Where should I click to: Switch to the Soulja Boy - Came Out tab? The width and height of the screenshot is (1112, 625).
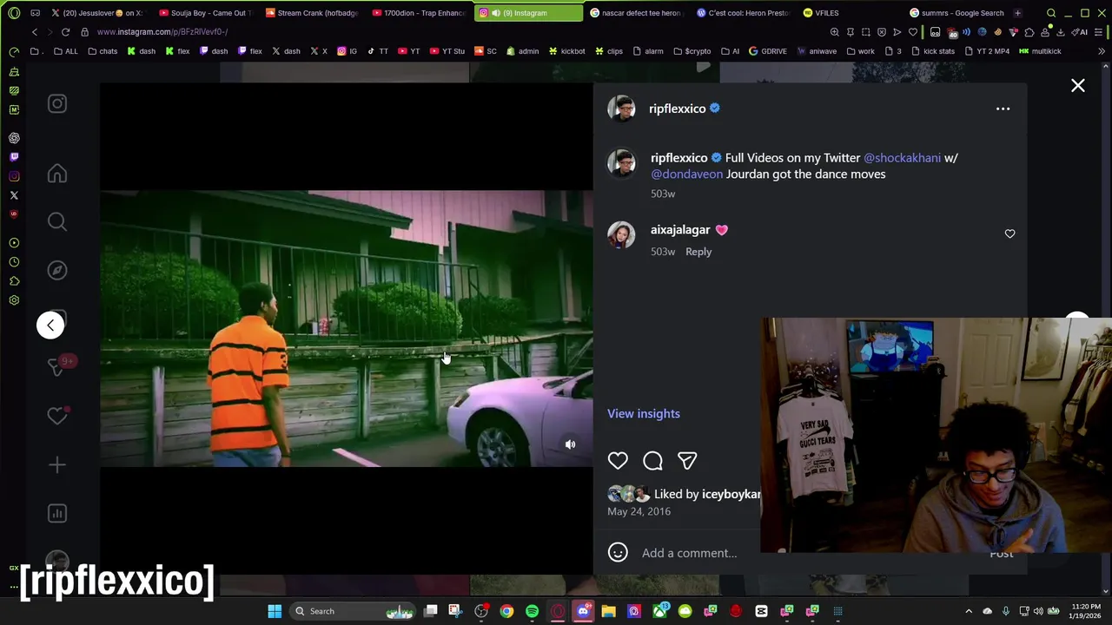point(205,13)
